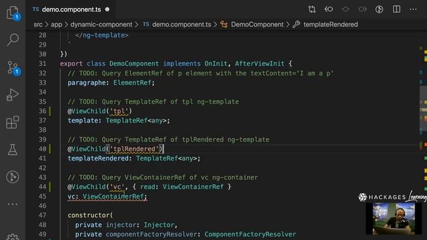Open the Search view in activity bar
This screenshot has width=427, height=240.
point(13,40)
